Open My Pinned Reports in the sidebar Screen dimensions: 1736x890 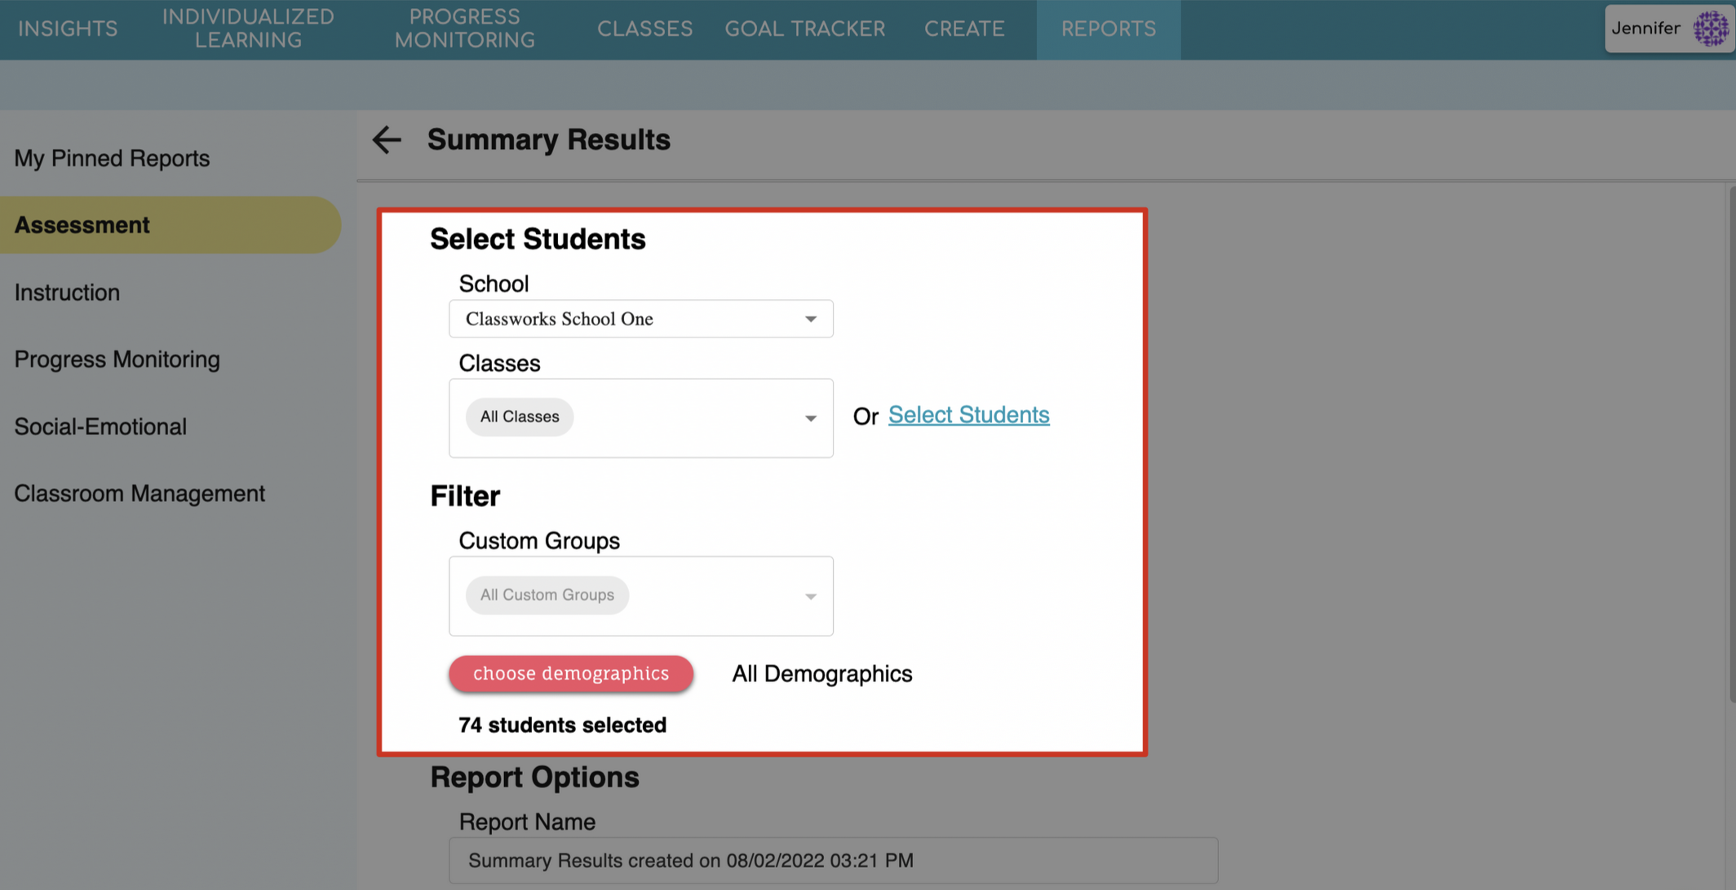click(x=112, y=158)
